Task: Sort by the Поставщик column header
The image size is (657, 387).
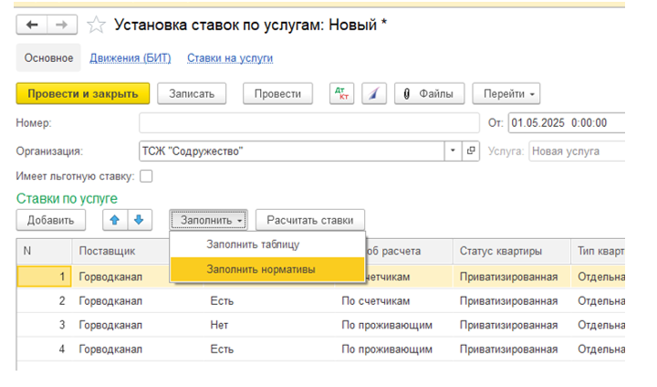Action: (x=120, y=251)
